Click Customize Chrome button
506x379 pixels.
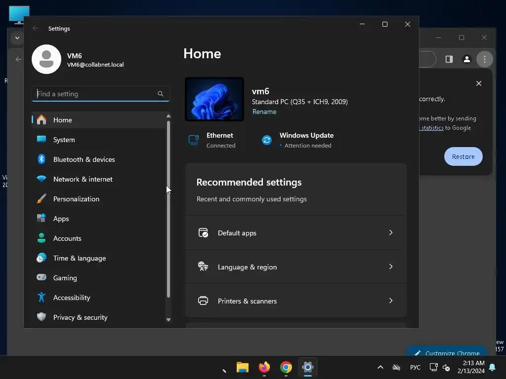447,351
